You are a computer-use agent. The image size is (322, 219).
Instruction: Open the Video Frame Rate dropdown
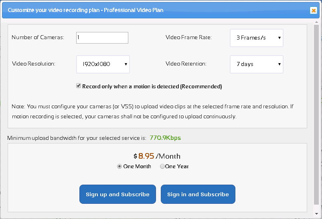click(257, 38)
